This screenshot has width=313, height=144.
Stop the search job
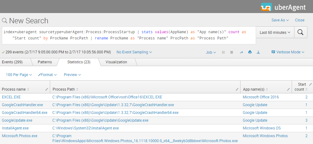(232, 52)
